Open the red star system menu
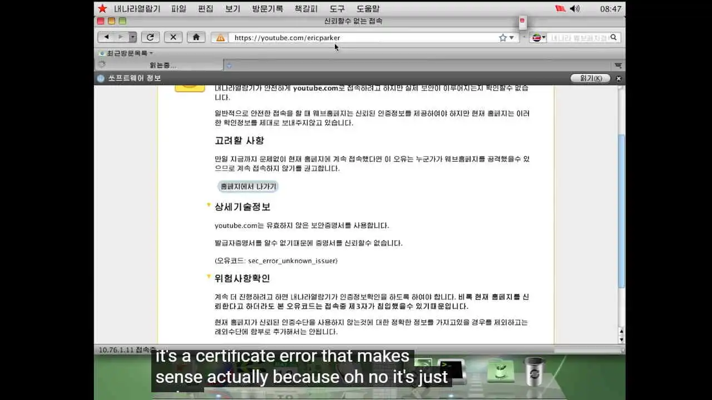Screen dimensions: 712x400 click(x=102, y=8)
